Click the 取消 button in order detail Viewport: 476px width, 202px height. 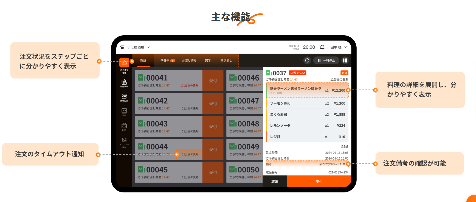point(275,181)
